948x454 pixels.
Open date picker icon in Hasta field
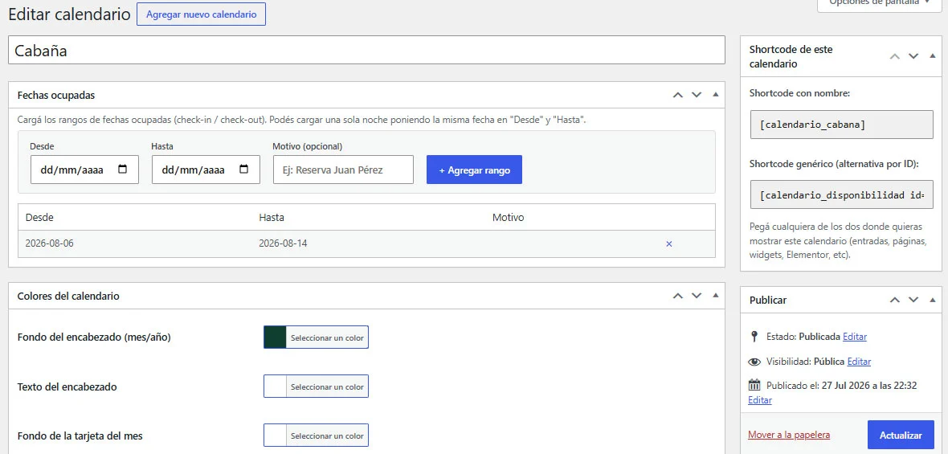[x=244, y=170]
